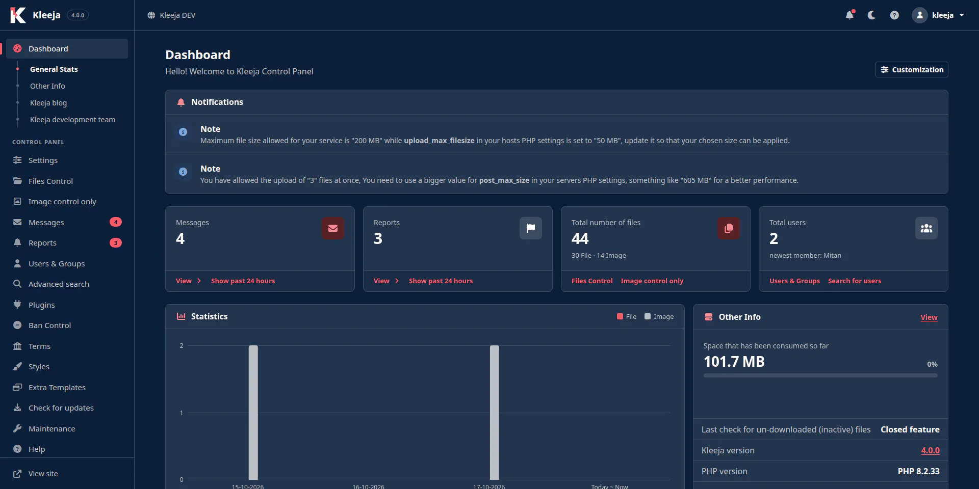Click the Styles brush icon
The width and height of the screenshot is (979, 489).
click(17, 367)
